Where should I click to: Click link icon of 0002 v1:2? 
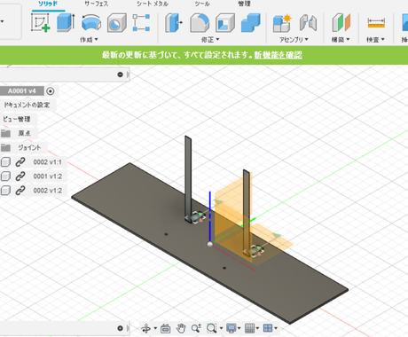(x=20, y=191)
